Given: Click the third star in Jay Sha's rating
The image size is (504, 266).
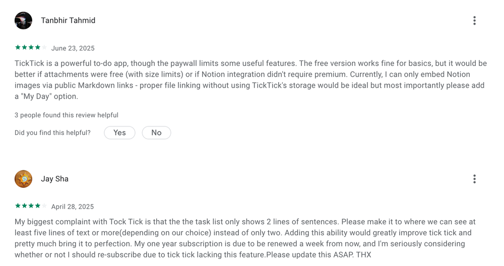Looking at the screenshot, I should (x=31, y=206).
